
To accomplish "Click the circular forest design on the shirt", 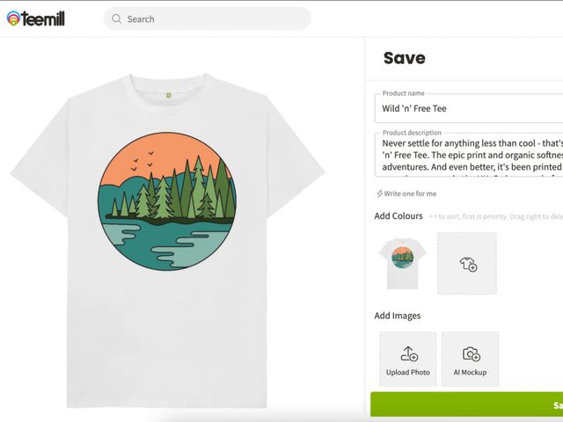I will (167, 201).
